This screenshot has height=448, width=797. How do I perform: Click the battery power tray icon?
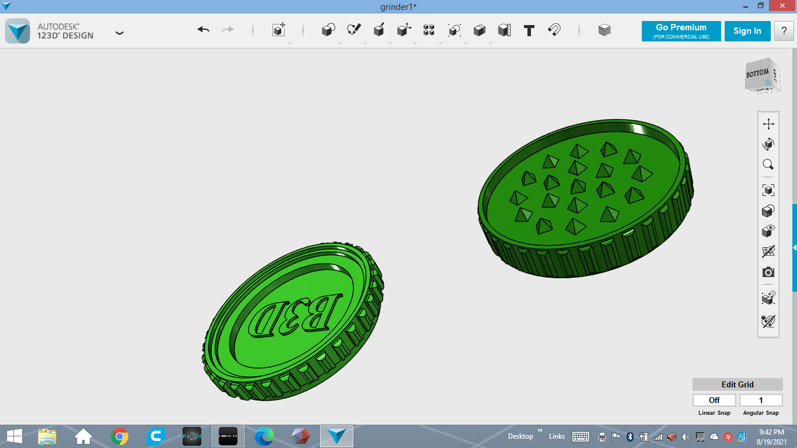point(644,436)
